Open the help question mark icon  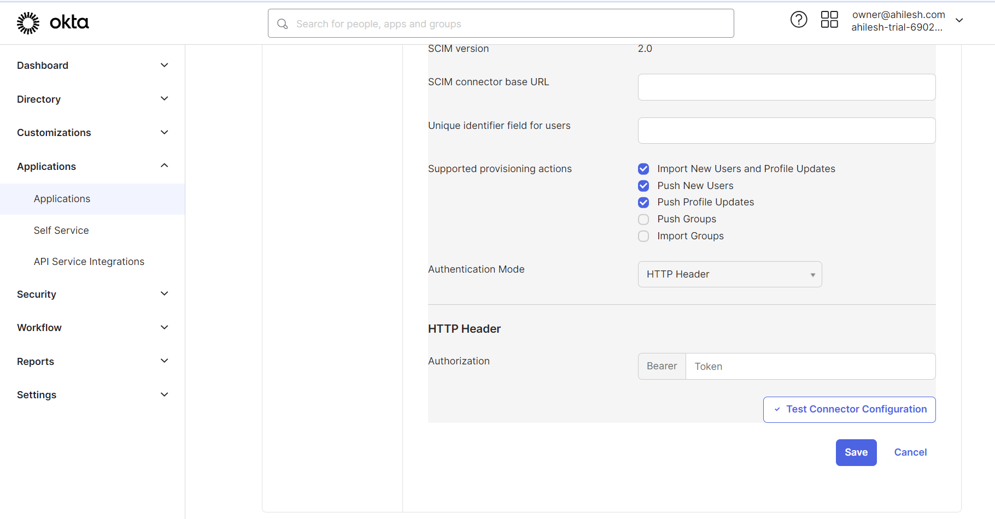[x=799, y=20]
